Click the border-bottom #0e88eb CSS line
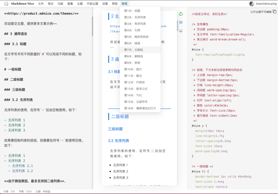Viewport: 278px width, 194px height. pyautogui.click(x=223, y=177)
